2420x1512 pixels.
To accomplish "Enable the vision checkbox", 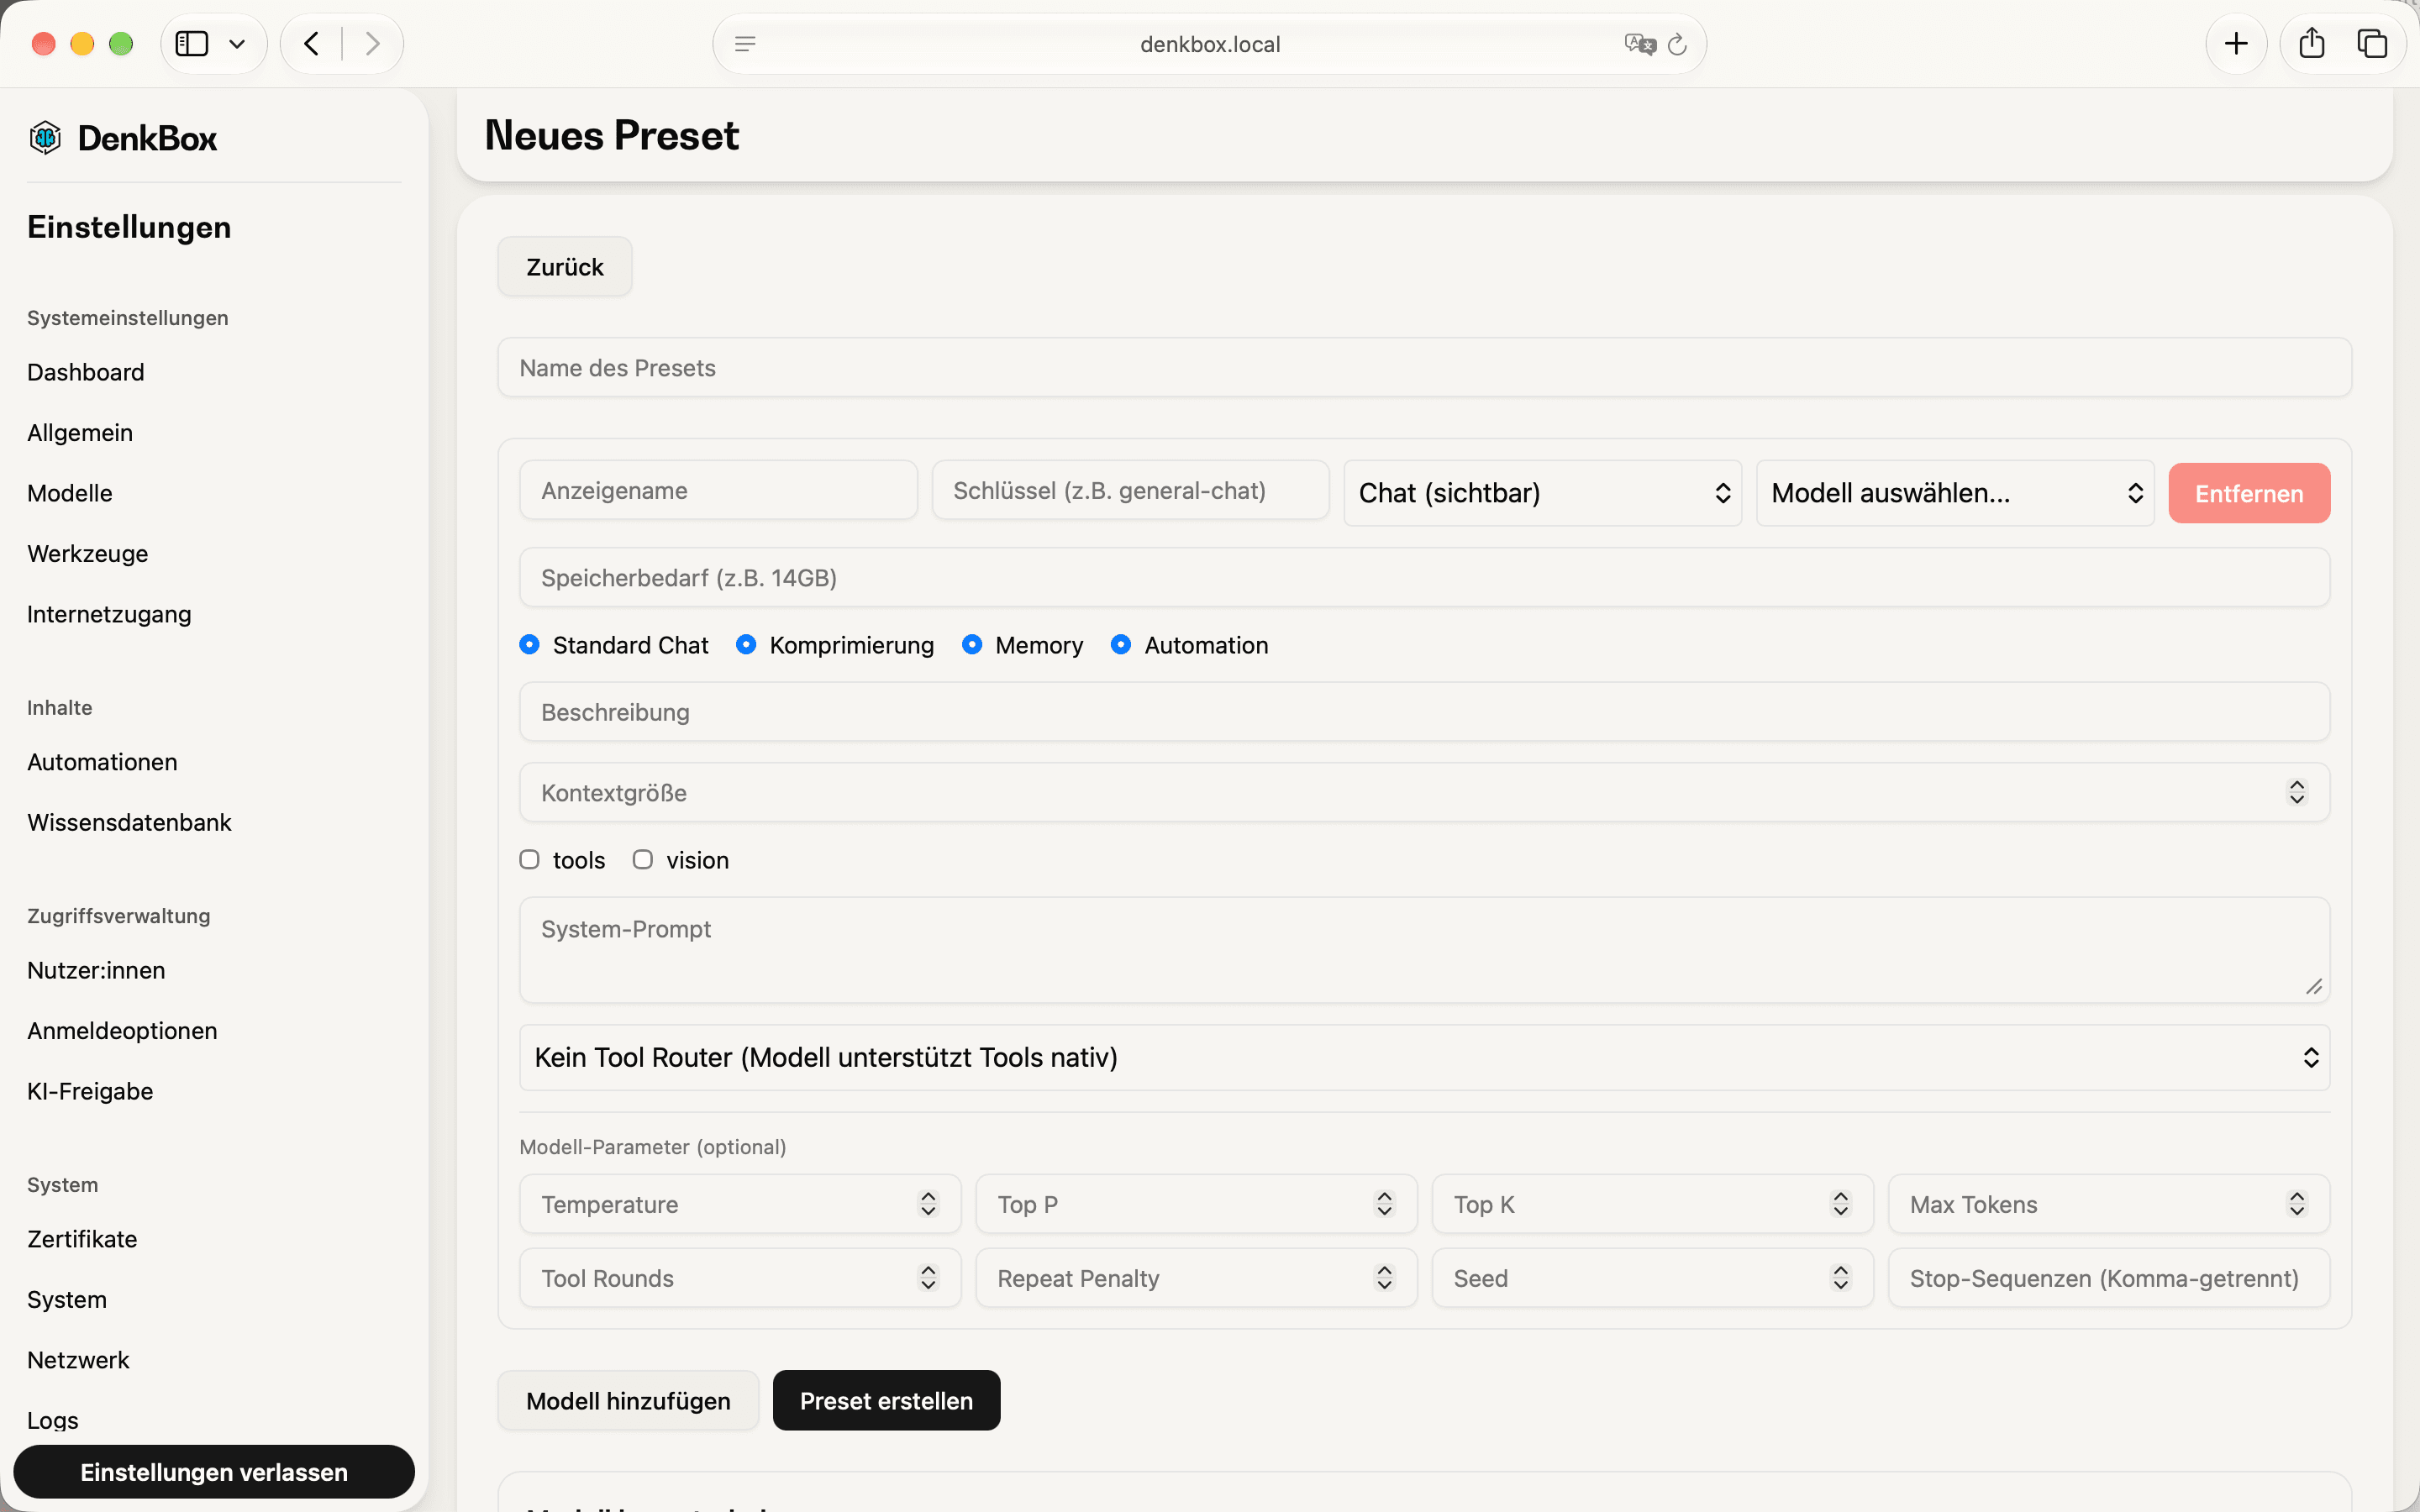I will click(x=642, y=859).
